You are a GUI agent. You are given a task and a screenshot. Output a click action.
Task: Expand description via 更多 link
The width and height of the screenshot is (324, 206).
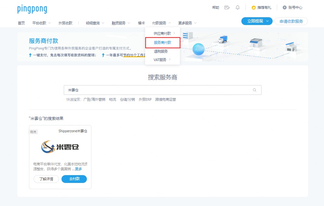tap(78, 169)
